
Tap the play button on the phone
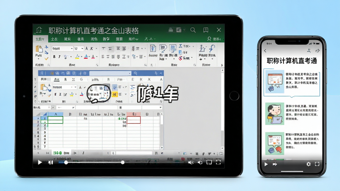point(266,164)
